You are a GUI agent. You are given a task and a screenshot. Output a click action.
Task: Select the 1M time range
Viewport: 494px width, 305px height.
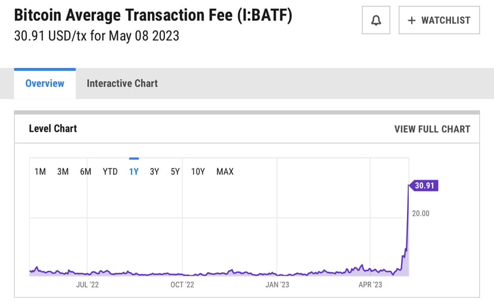[40, 172]
